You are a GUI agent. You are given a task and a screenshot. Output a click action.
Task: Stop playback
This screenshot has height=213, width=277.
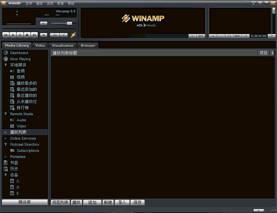[x=27, y=35]
